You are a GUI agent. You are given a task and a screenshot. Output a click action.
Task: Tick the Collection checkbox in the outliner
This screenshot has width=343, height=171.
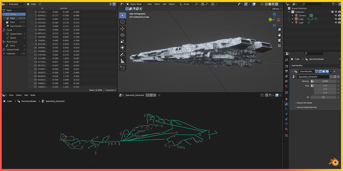332,12
